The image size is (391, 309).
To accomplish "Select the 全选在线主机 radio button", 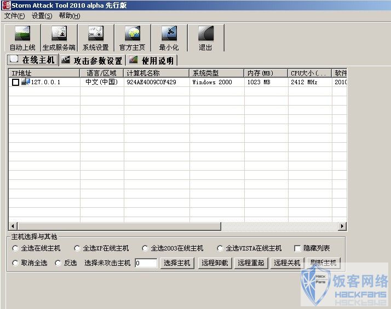I will (x=15, y=248).
